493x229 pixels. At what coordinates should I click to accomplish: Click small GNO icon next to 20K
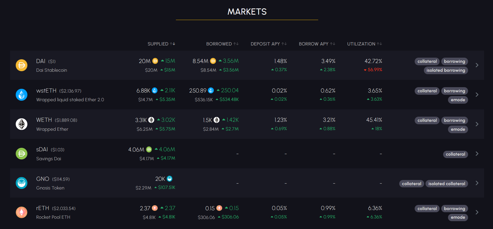tap(170, 179)
